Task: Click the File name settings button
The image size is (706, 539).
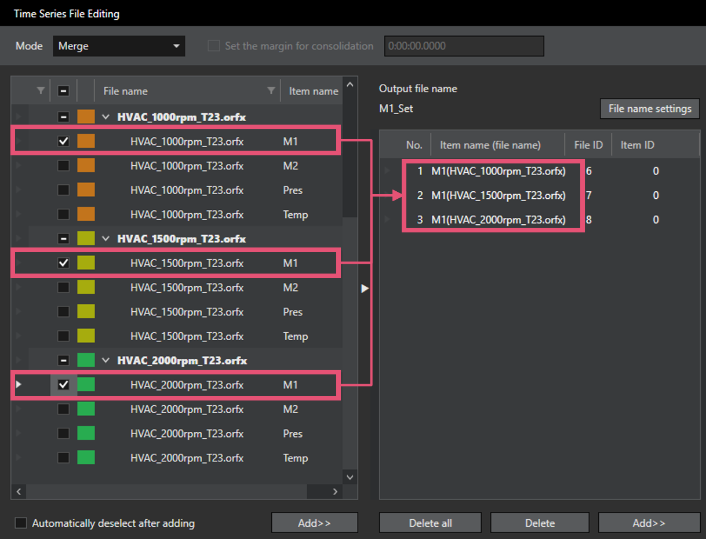Action: (649, 108)
